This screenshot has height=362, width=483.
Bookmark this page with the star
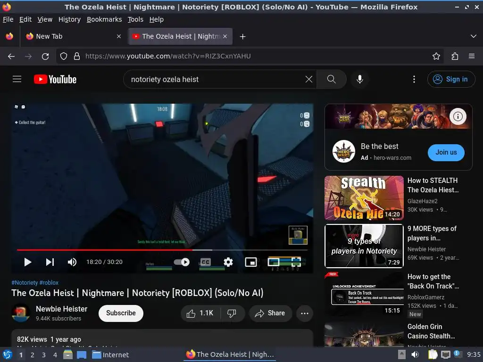(x=436, y=57)
